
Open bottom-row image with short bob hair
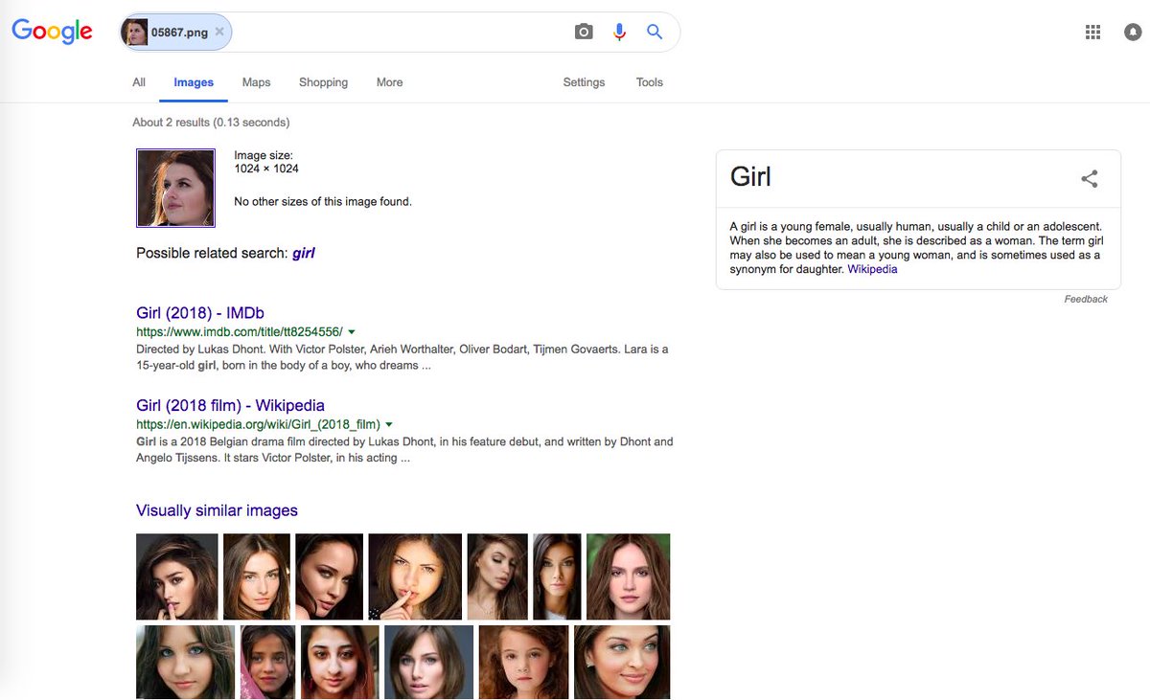428,663
